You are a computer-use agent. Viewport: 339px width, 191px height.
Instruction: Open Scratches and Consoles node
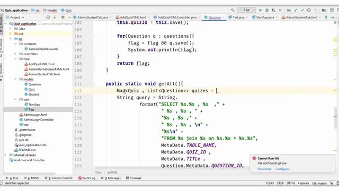(x=27, y=160)
